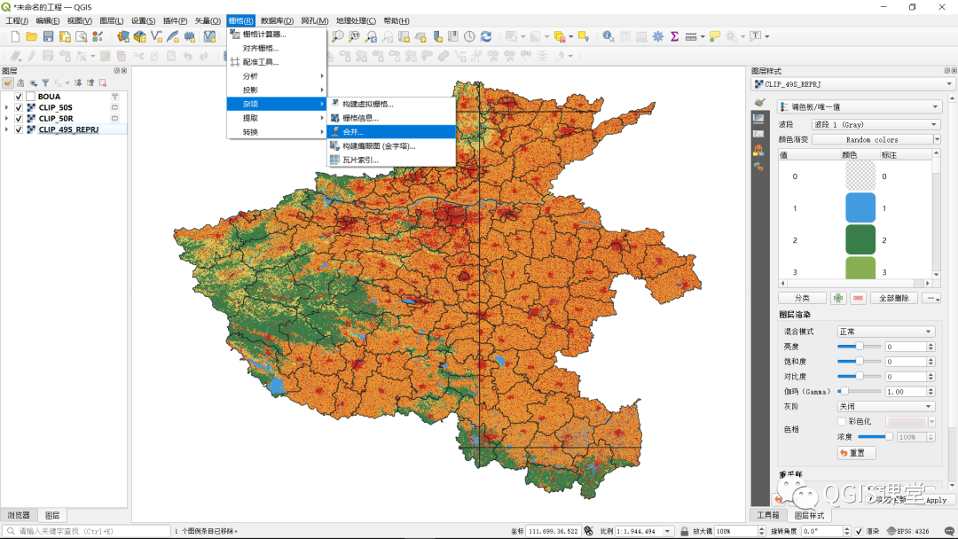Choose Build Virtual Raster in the submenu
Viewport: 958px width, 539px height.
(x=392, y=104)
